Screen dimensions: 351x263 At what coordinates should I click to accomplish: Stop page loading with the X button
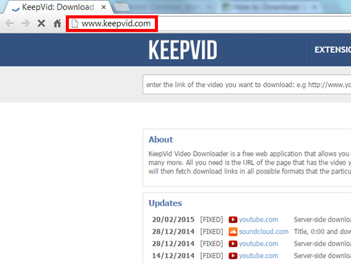tap(41, 23)
